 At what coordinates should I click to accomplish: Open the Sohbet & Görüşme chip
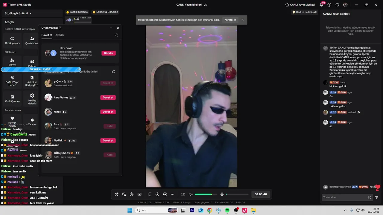pos(105,12)
